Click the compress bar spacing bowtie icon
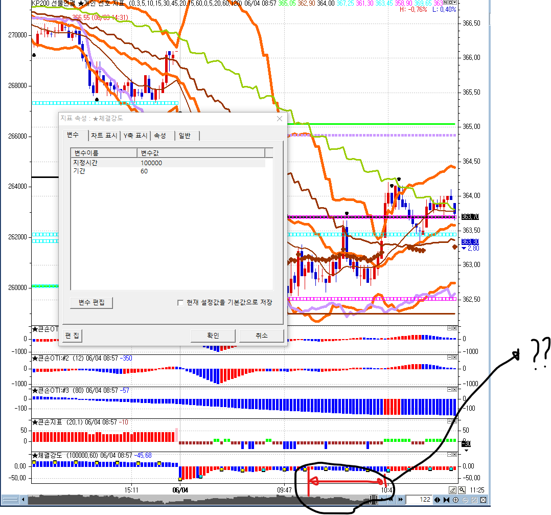 (447, 500)
